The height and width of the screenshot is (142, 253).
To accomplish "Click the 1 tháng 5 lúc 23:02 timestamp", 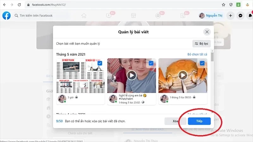I will coord(129,102).
